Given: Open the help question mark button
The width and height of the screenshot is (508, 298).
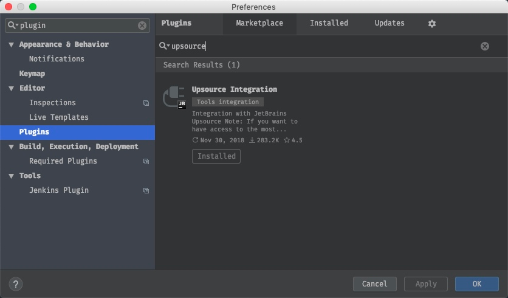Looking at the screenshot, I should coord(16,284).
